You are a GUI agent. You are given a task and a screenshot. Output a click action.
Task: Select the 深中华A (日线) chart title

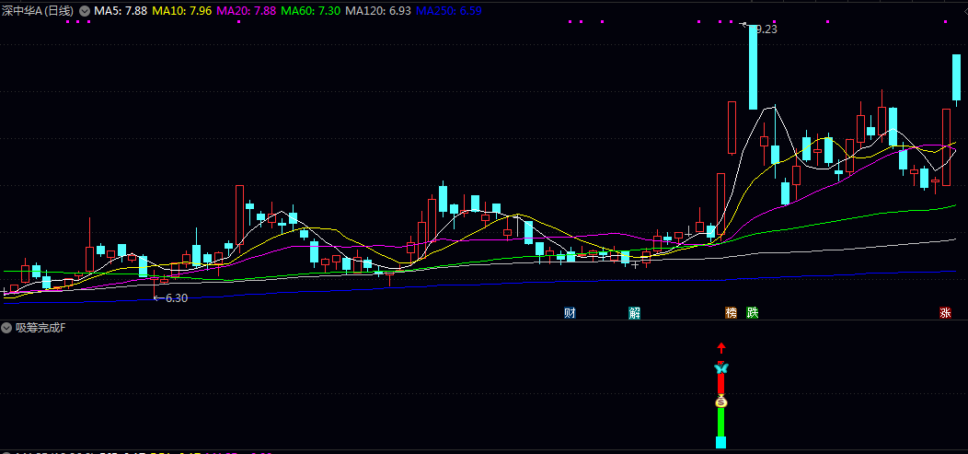click(38, 11)
